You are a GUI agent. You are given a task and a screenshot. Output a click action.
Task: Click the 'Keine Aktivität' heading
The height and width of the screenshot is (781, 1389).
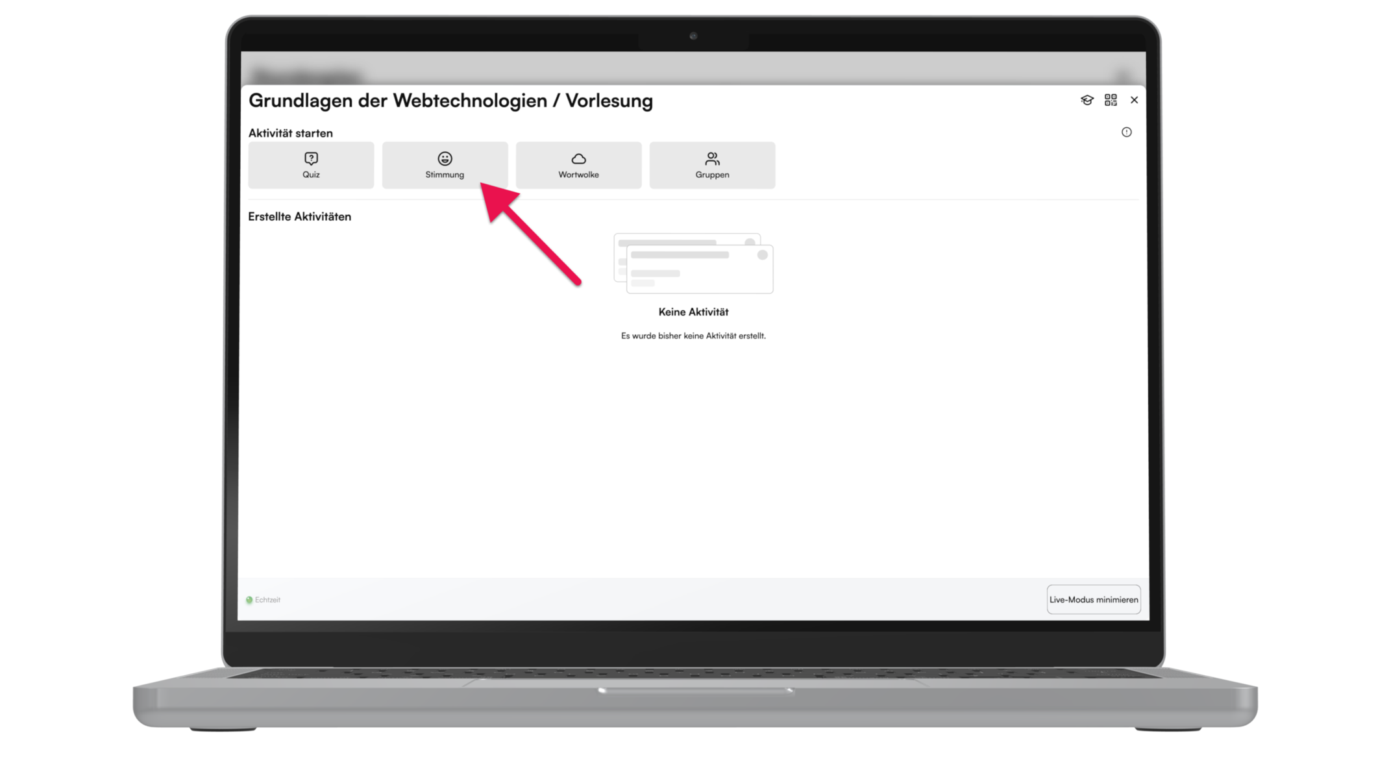tap(693, 312)
